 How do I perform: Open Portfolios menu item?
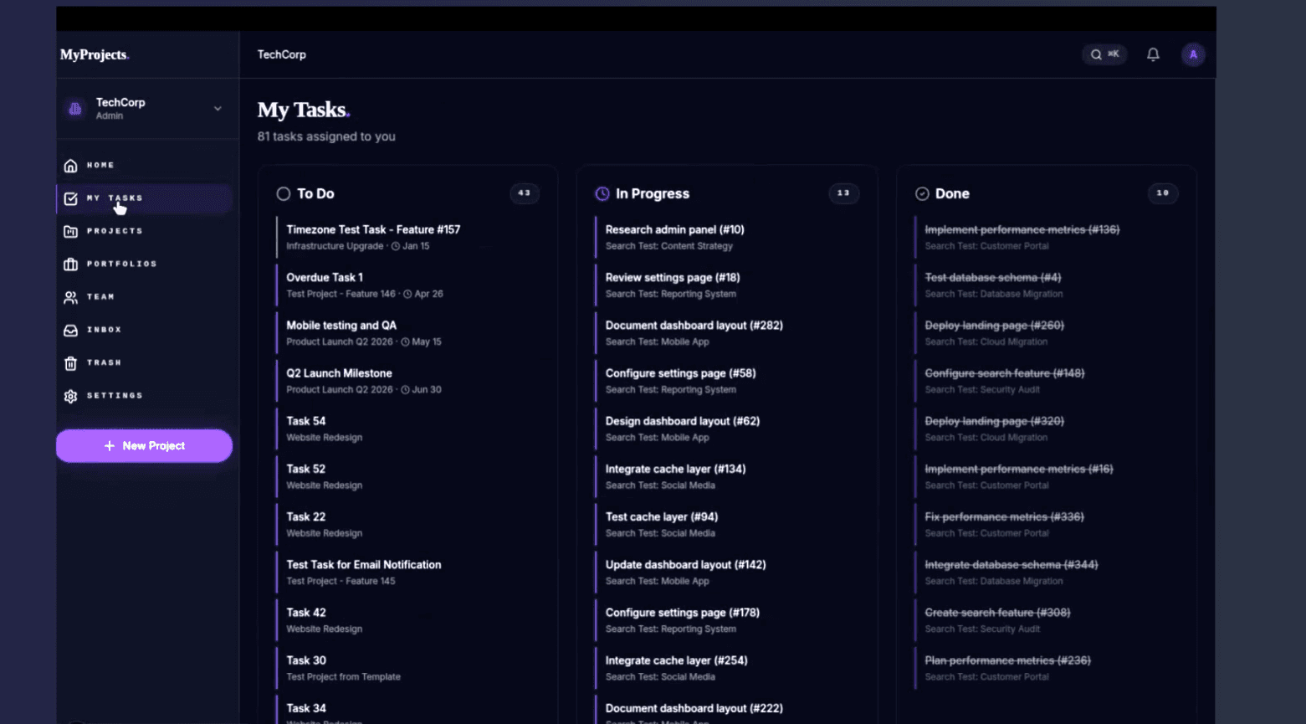coord(144,264)
